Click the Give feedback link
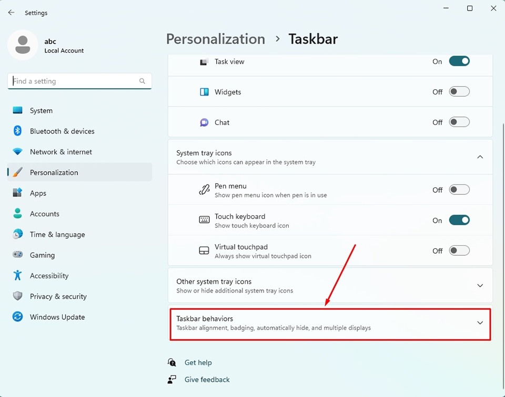This screenshot has width=505, height=397. [207, 379]
